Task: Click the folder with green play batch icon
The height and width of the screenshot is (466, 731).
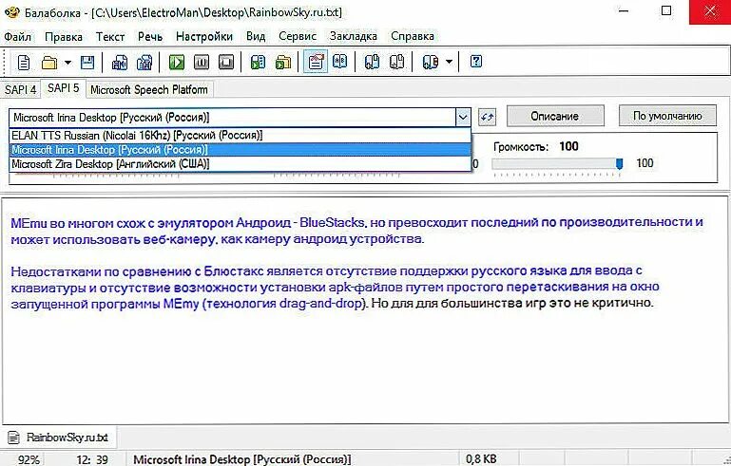Action: pos(283,62)
